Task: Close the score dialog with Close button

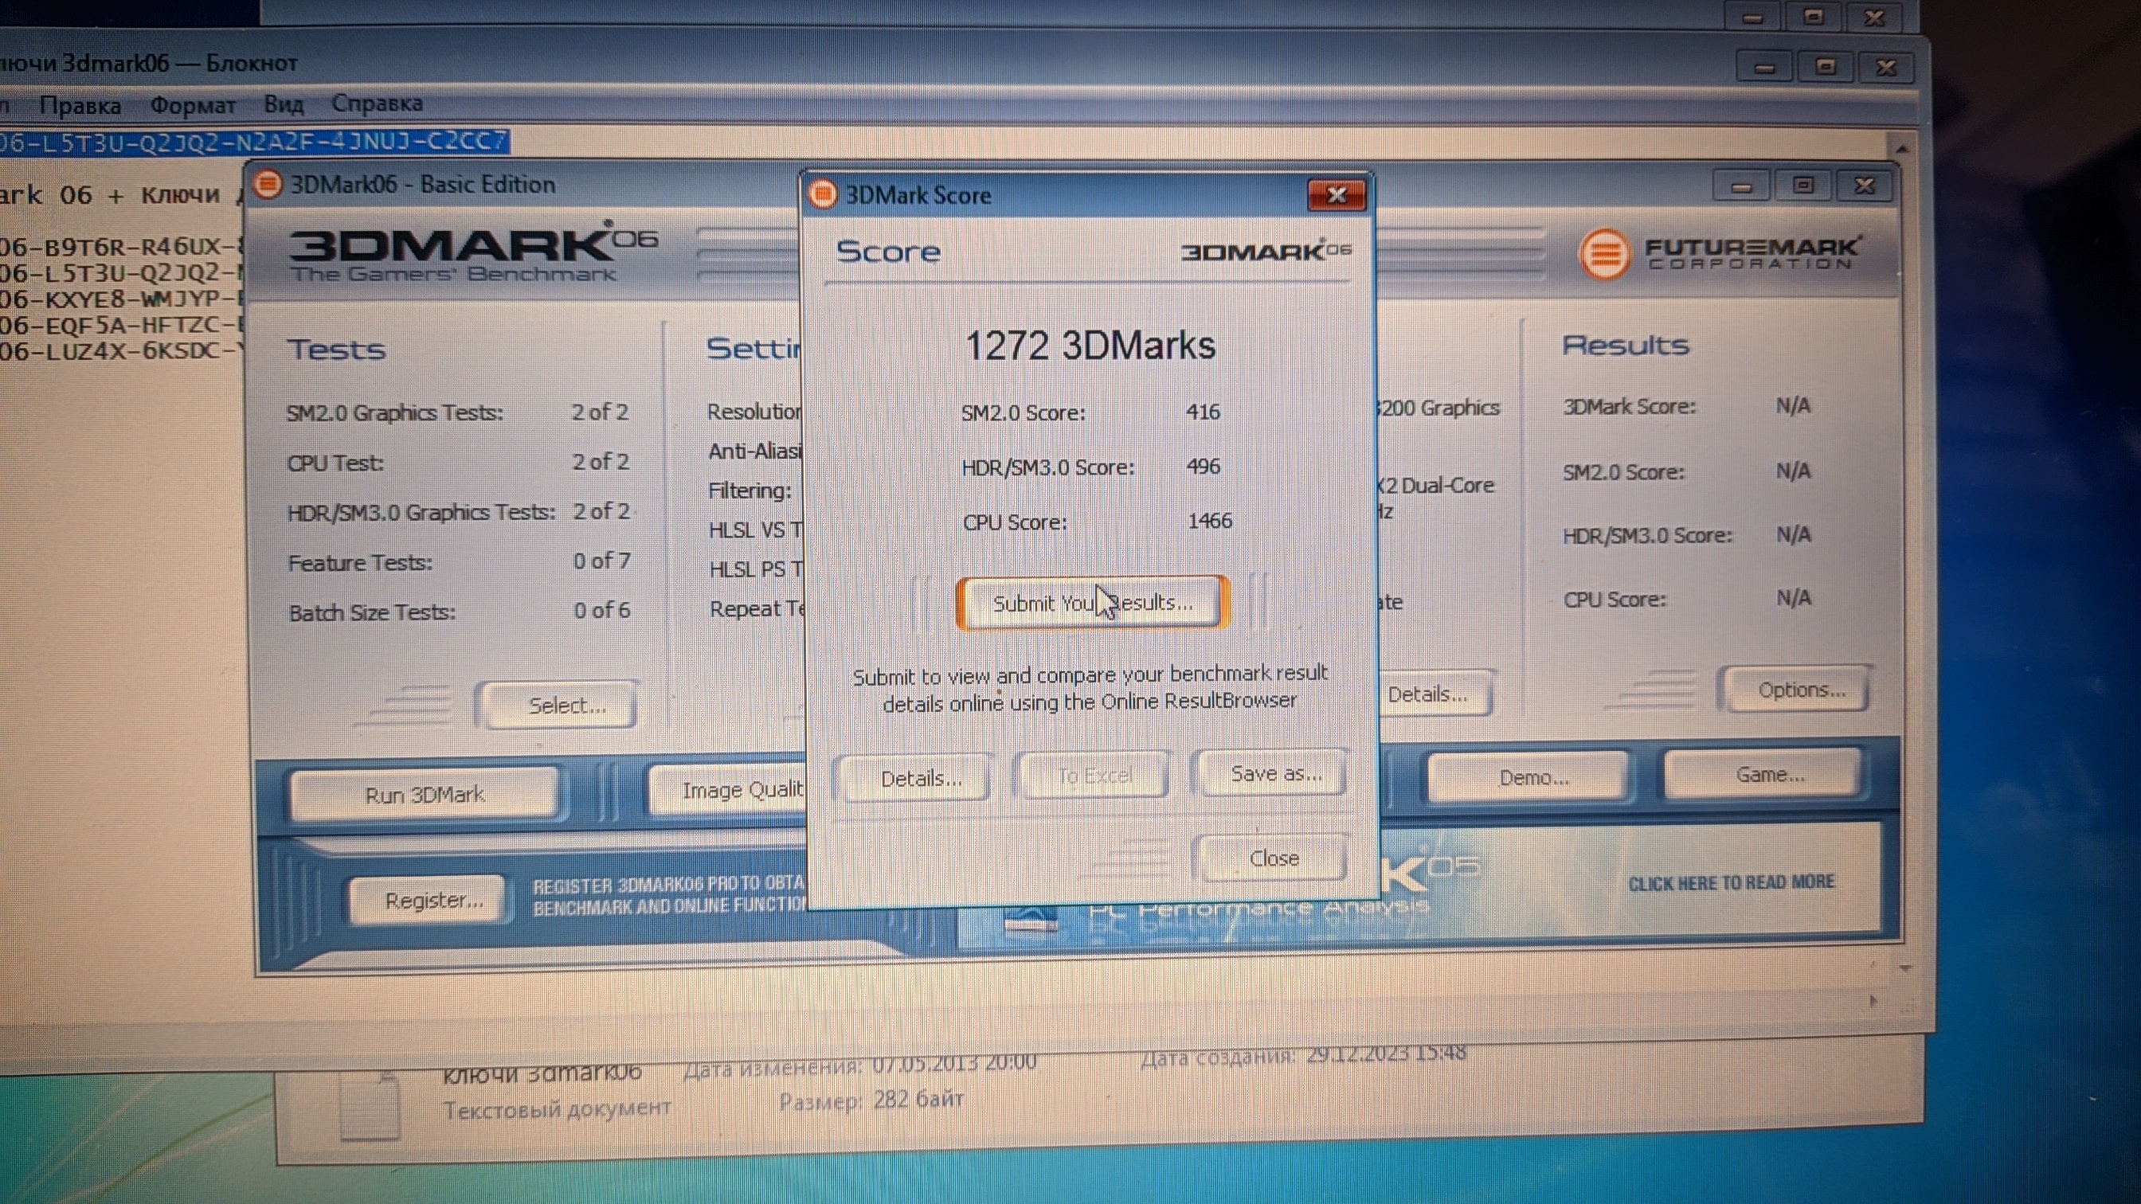Action: point(1274,858)
